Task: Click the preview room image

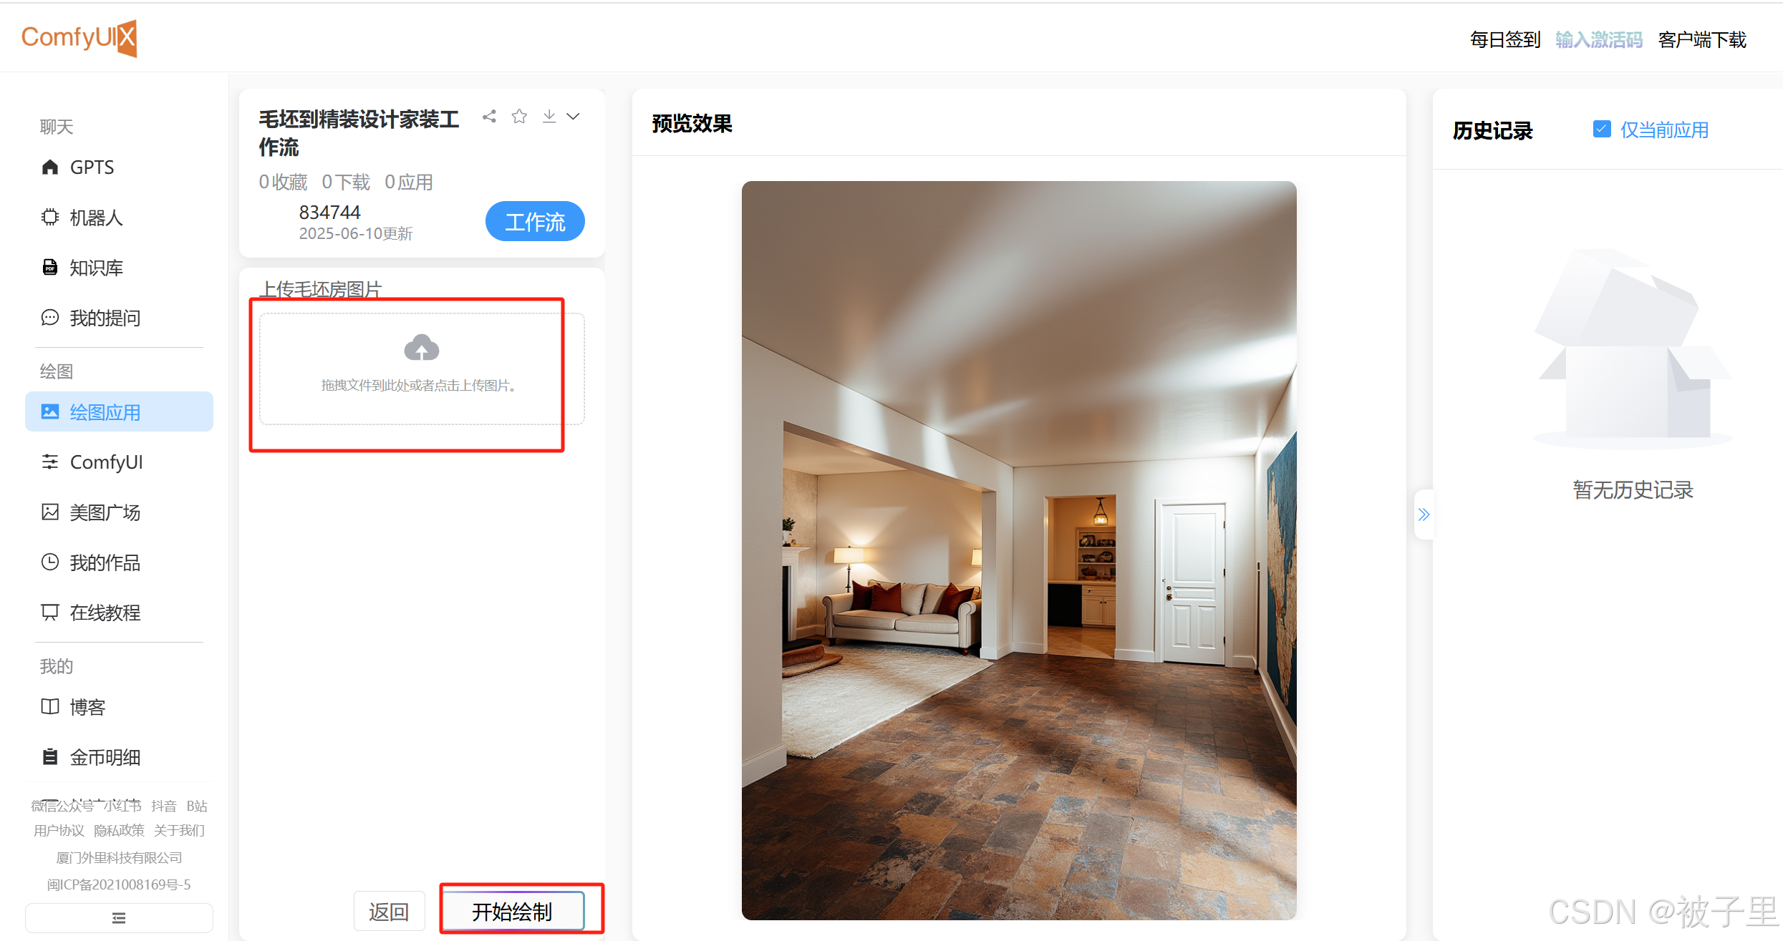Action: click(x=1018, y=550)
